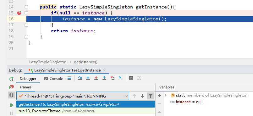The height and width of the screenshot is (116, 253).
Task: Add a new watch with plus button
Action: click(x=159, y=96)
